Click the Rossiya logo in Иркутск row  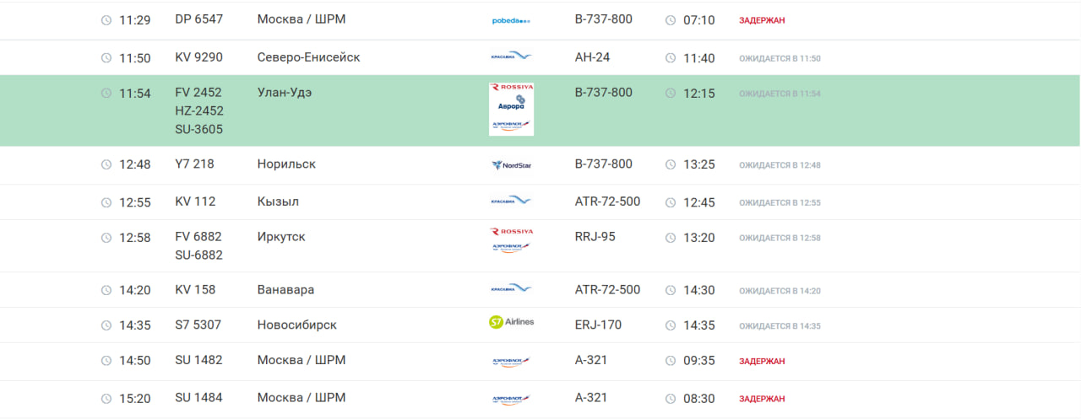pyautogui.click(x=511, y=231)
